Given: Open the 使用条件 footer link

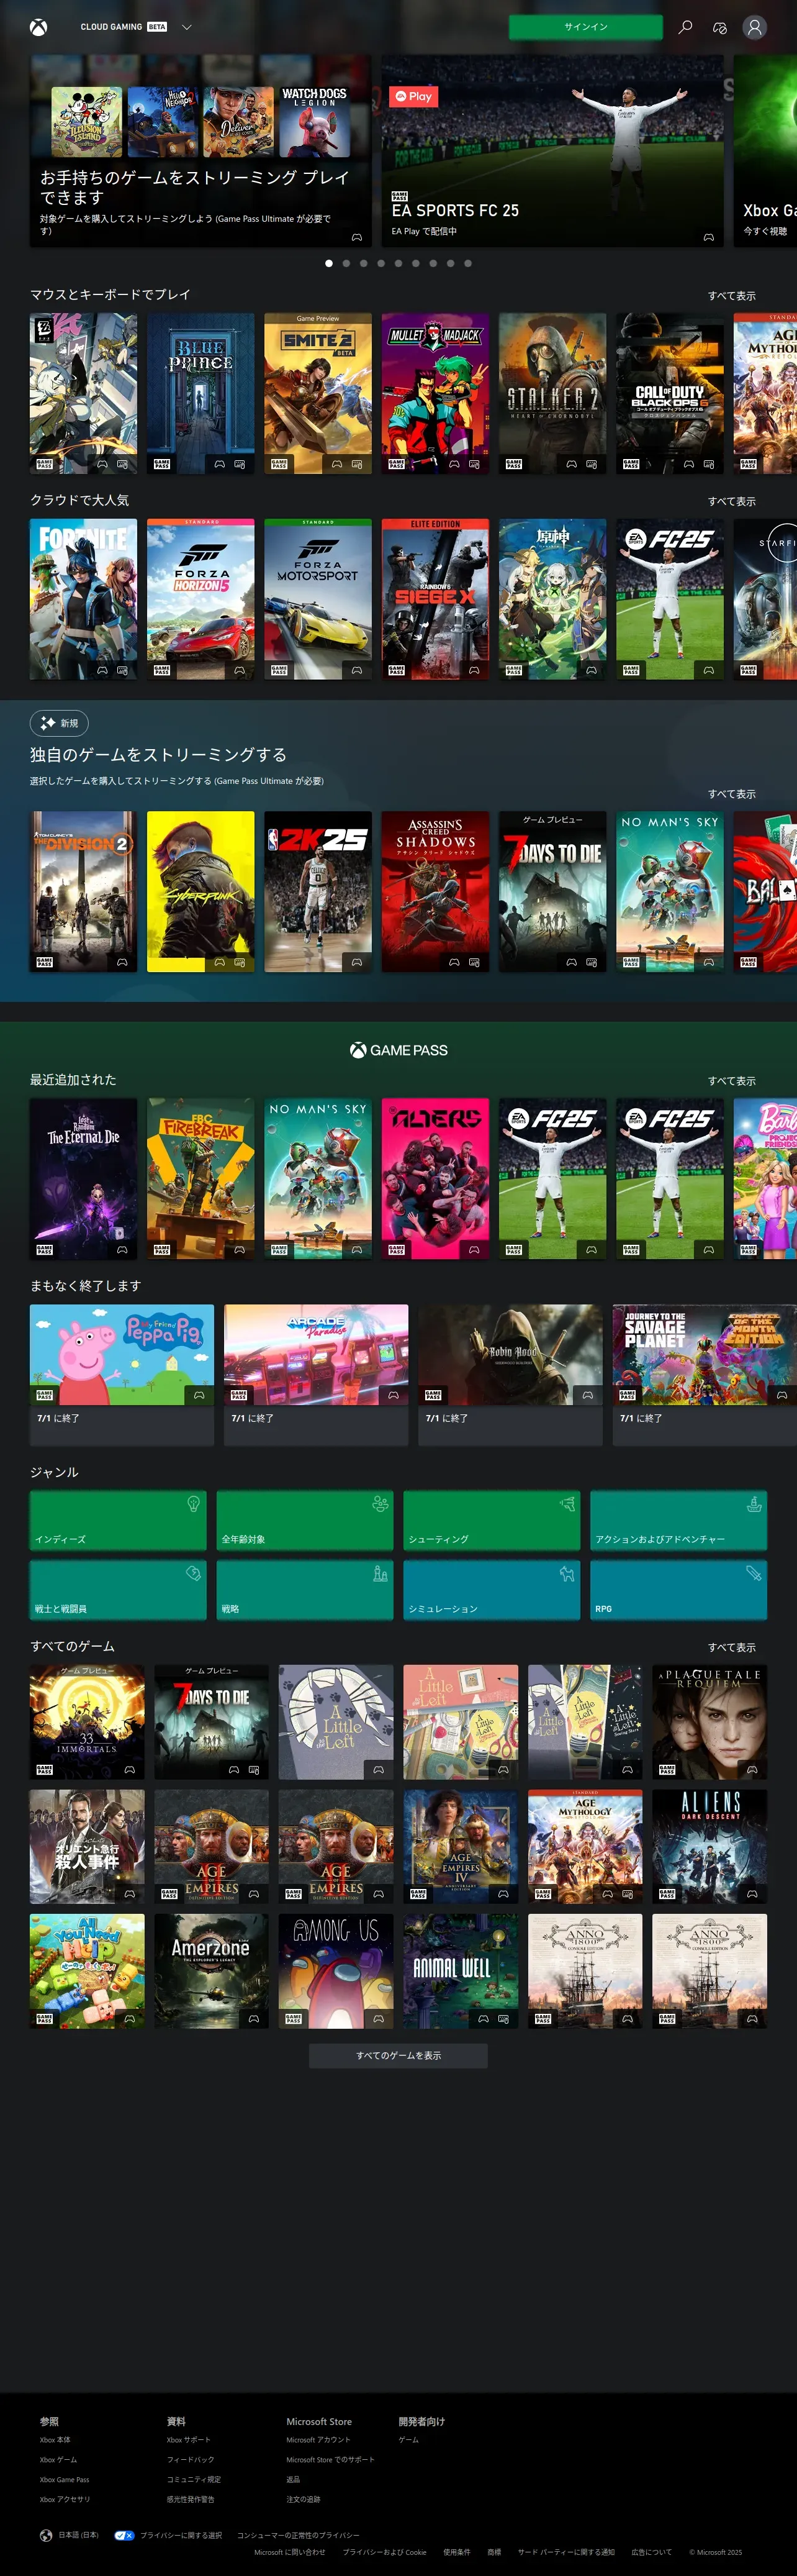Looking at the screenshot, I should click(x=456, y=2552).
